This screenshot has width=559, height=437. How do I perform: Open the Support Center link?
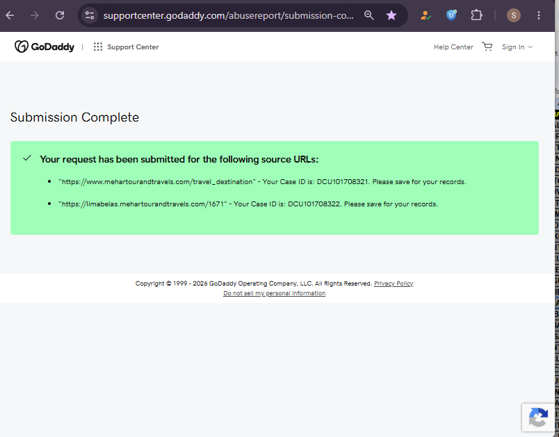pyautogui.click(x=133, y=47)
